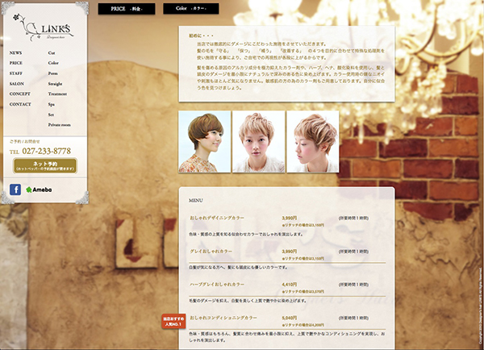Open the CONTACT page

(x=20, y=104)
